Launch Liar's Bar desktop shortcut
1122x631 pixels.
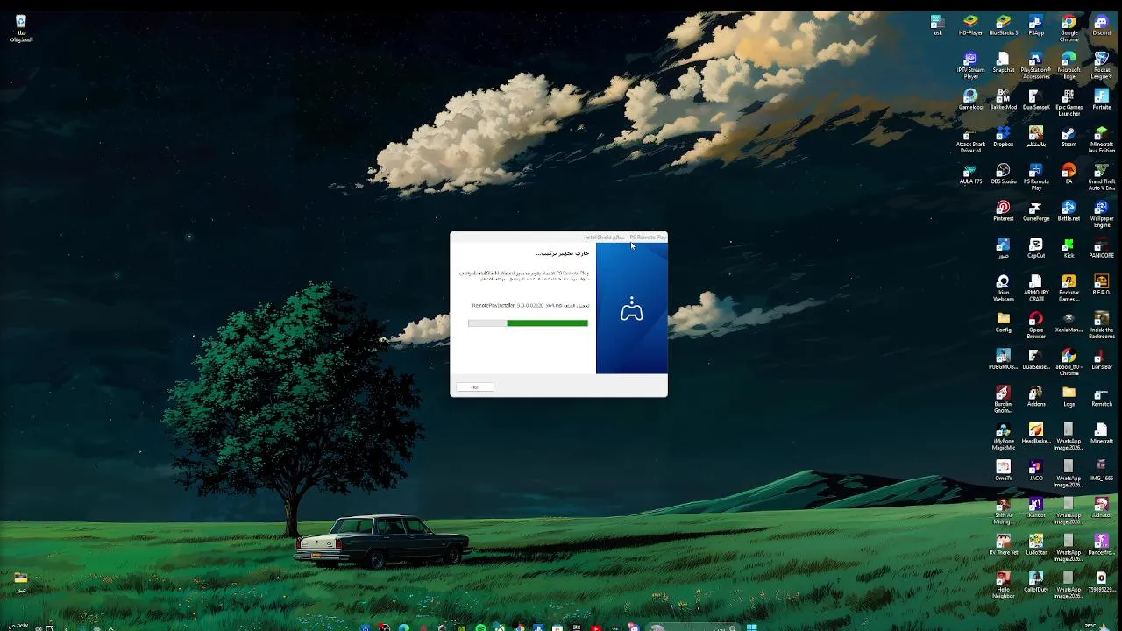click(x=1101, y=358)
